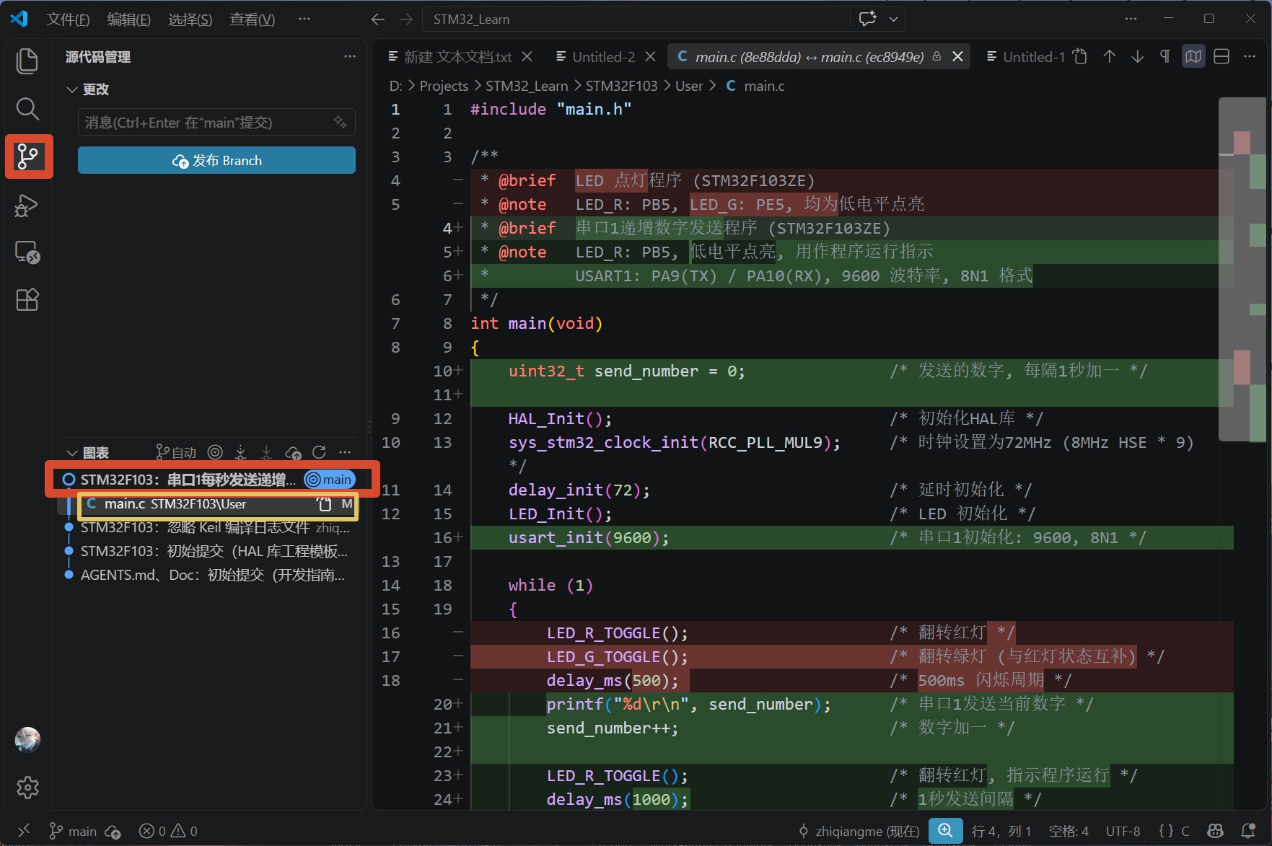Open remote window indicator in status bar
Viewport: 1272px width, 846px height.
tap(24, 831)
